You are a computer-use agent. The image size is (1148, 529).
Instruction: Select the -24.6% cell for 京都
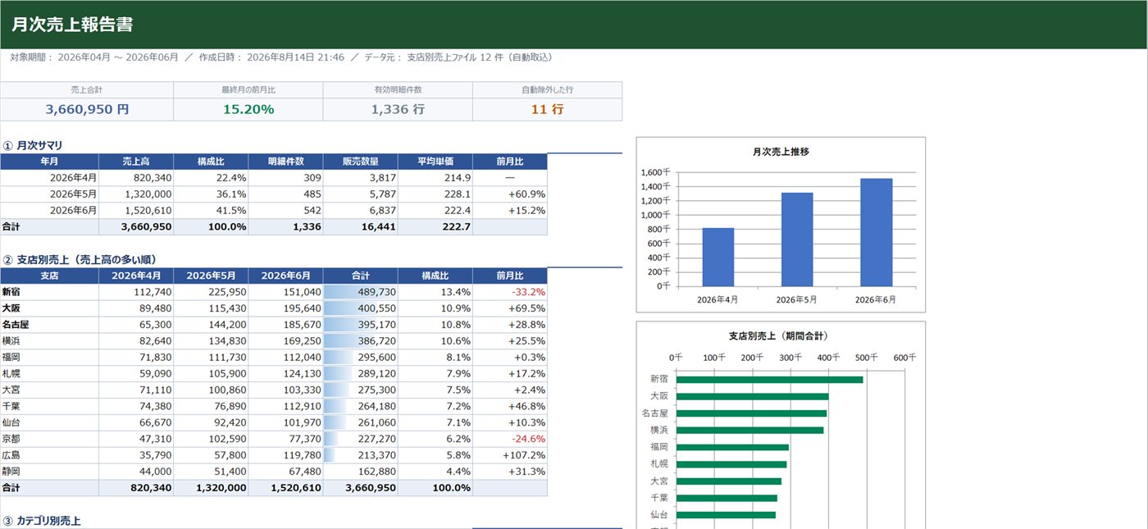510,439
